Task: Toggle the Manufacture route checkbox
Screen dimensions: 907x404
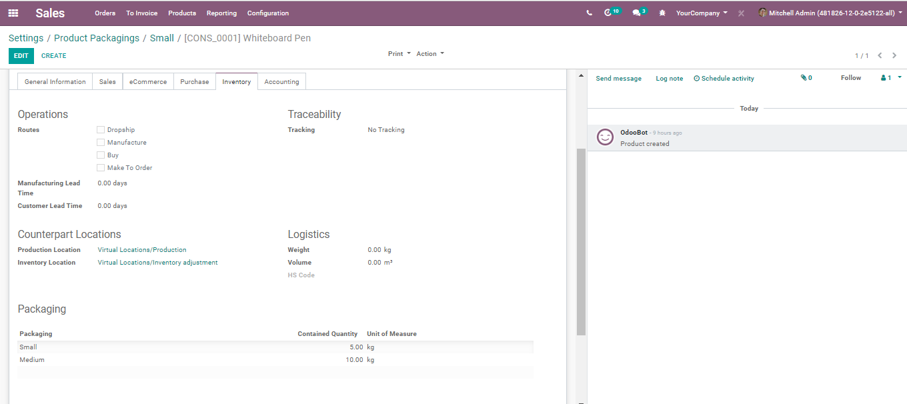Action: [101, 143]
